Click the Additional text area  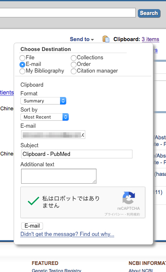[x=59, y=176]
